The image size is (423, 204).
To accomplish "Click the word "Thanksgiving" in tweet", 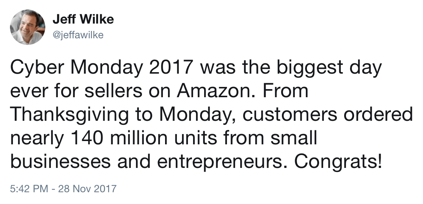I will [x=69, y=115].
